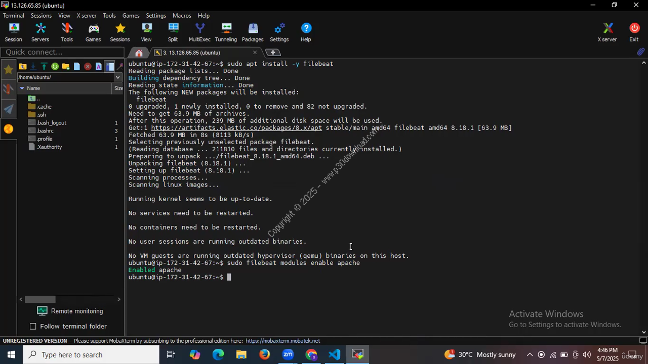Screen dimensions: 648x364
Task: Click the Exit power icon
Action: (x=634, y=32)
